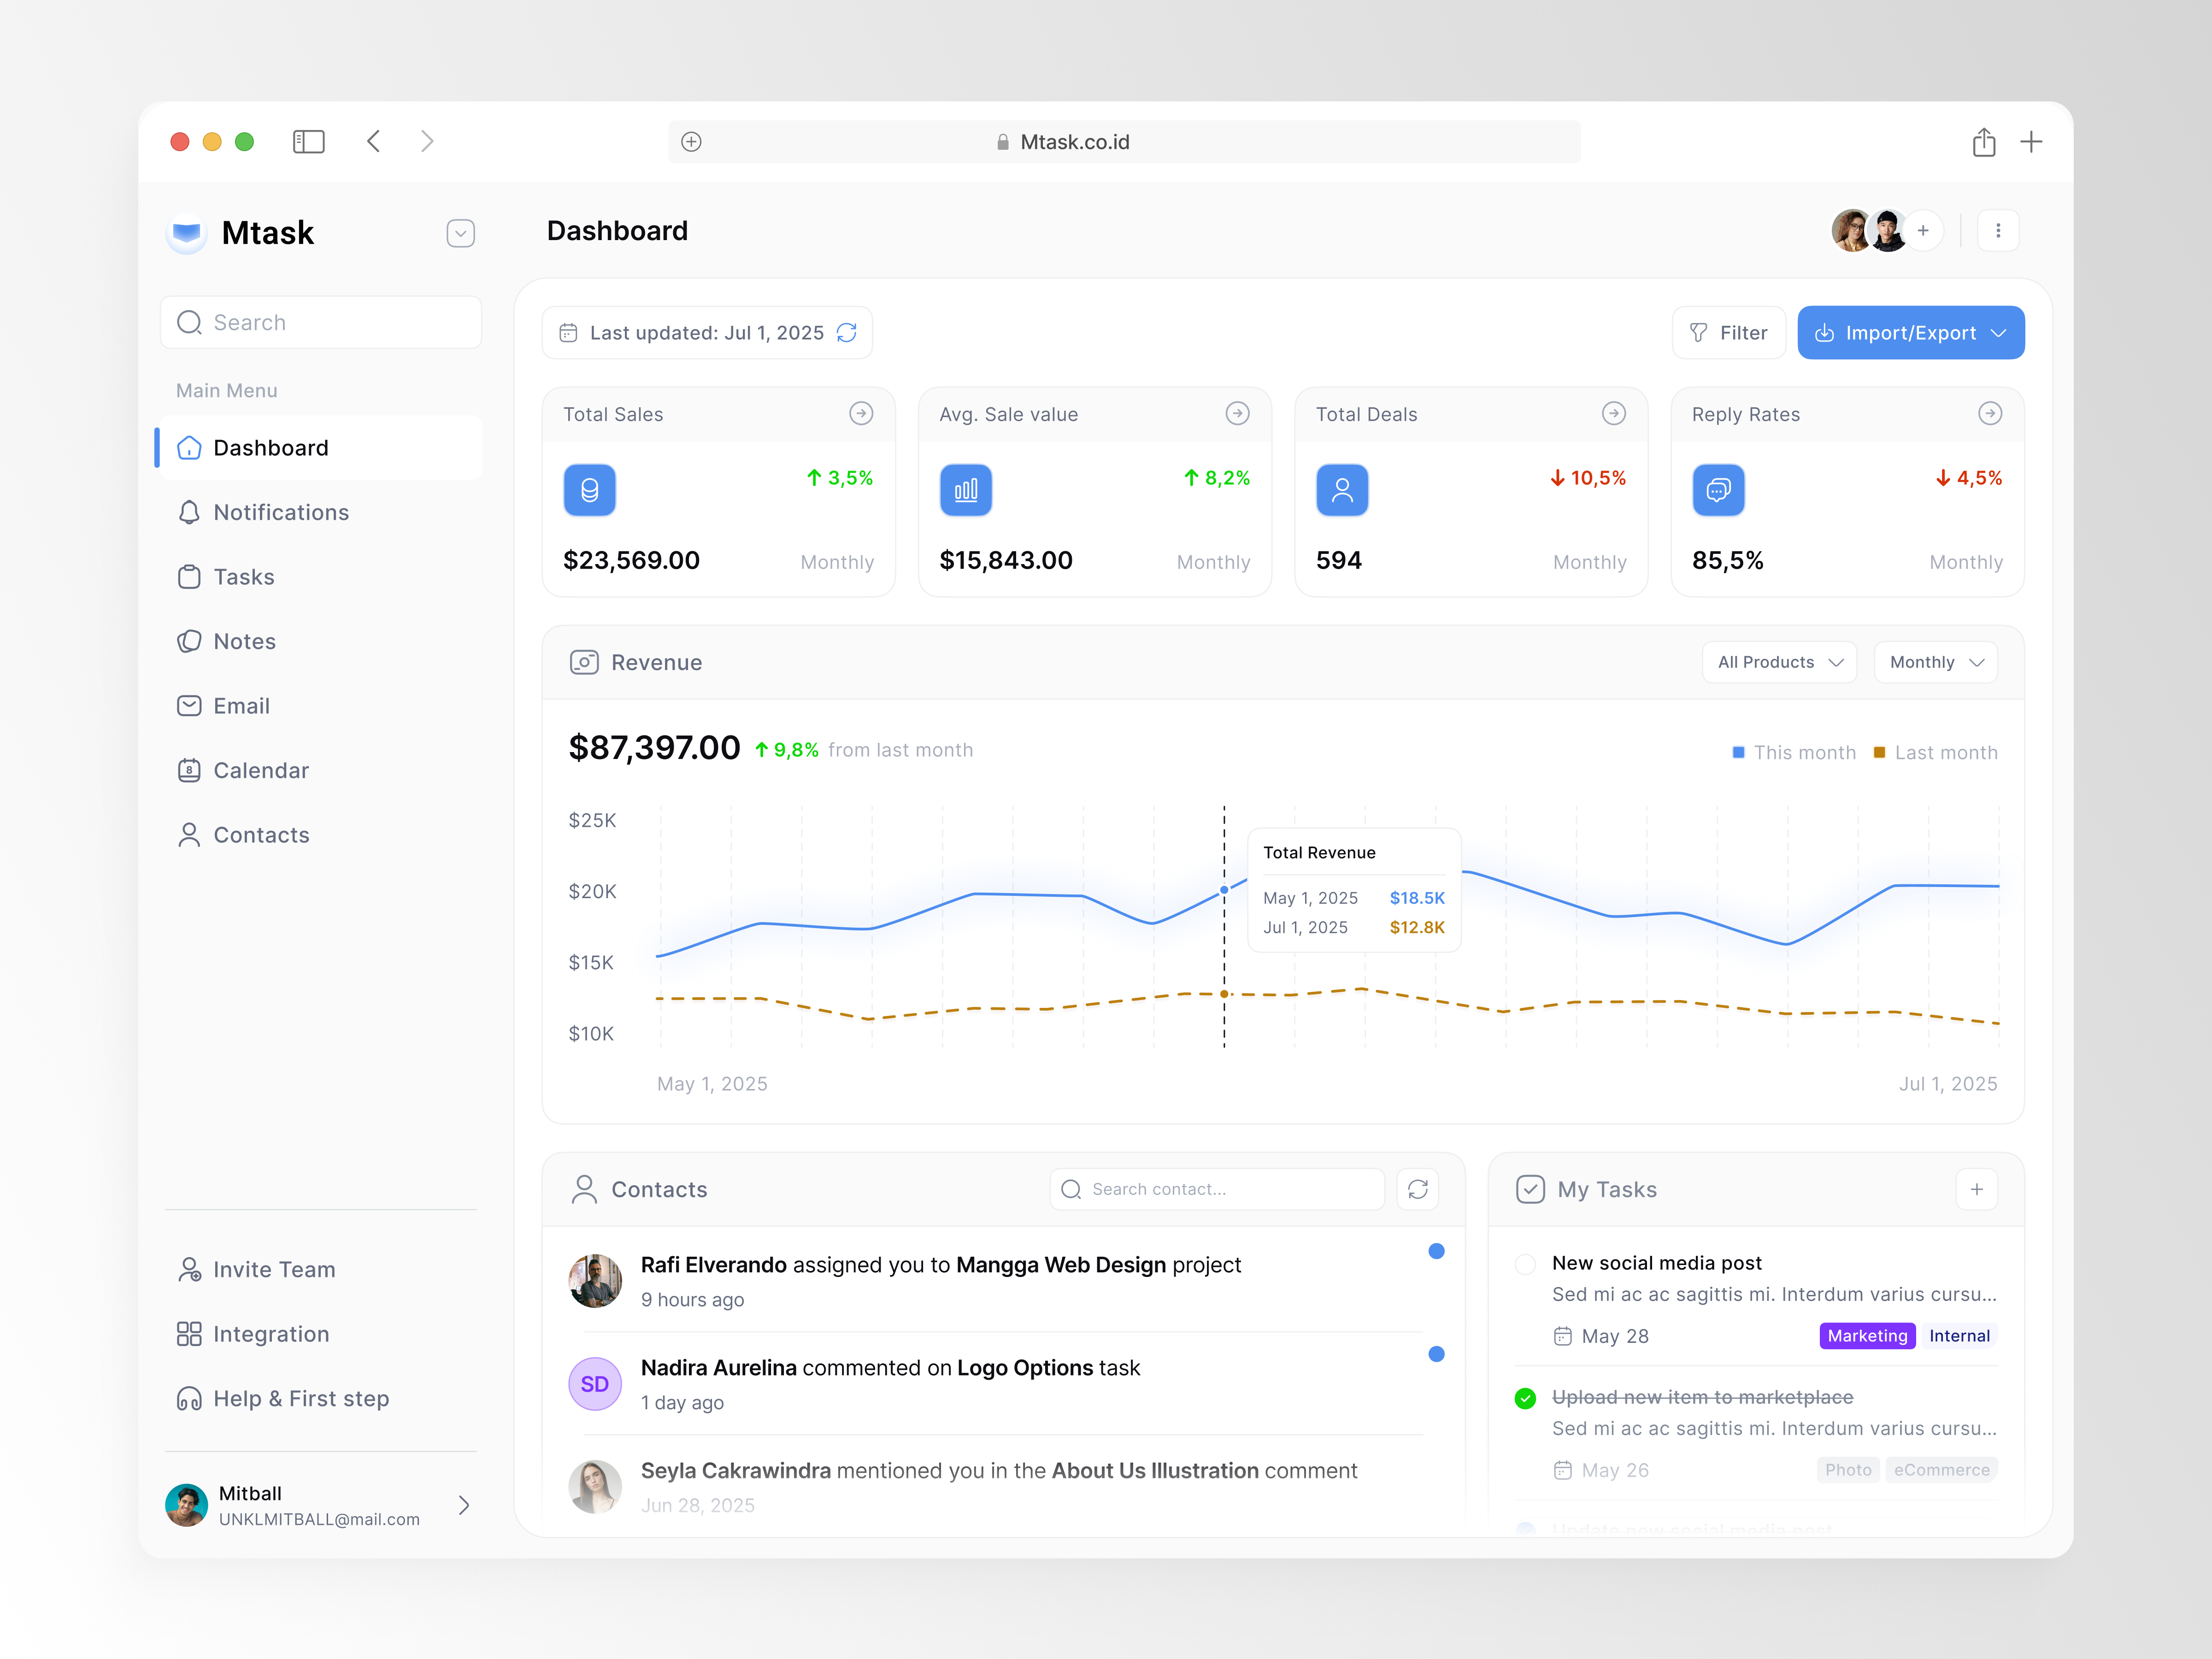Open the Notifications bell icon
The image size is (2212, 1659).
point(190,512)
